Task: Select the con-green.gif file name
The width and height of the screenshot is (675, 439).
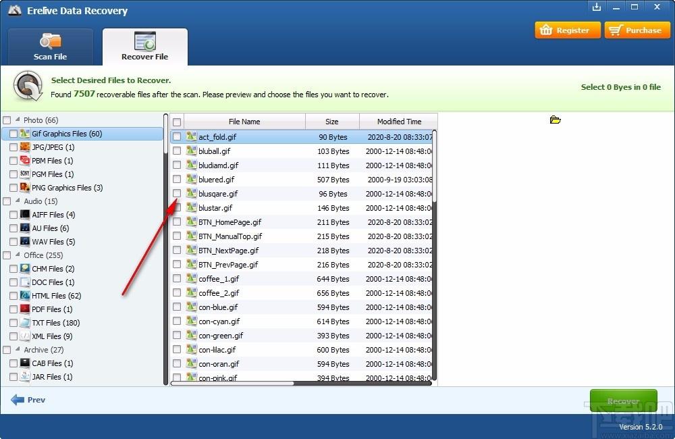Action: (221, 336)
